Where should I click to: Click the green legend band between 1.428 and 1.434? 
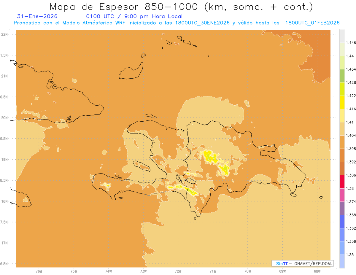(x=342, y=76)
